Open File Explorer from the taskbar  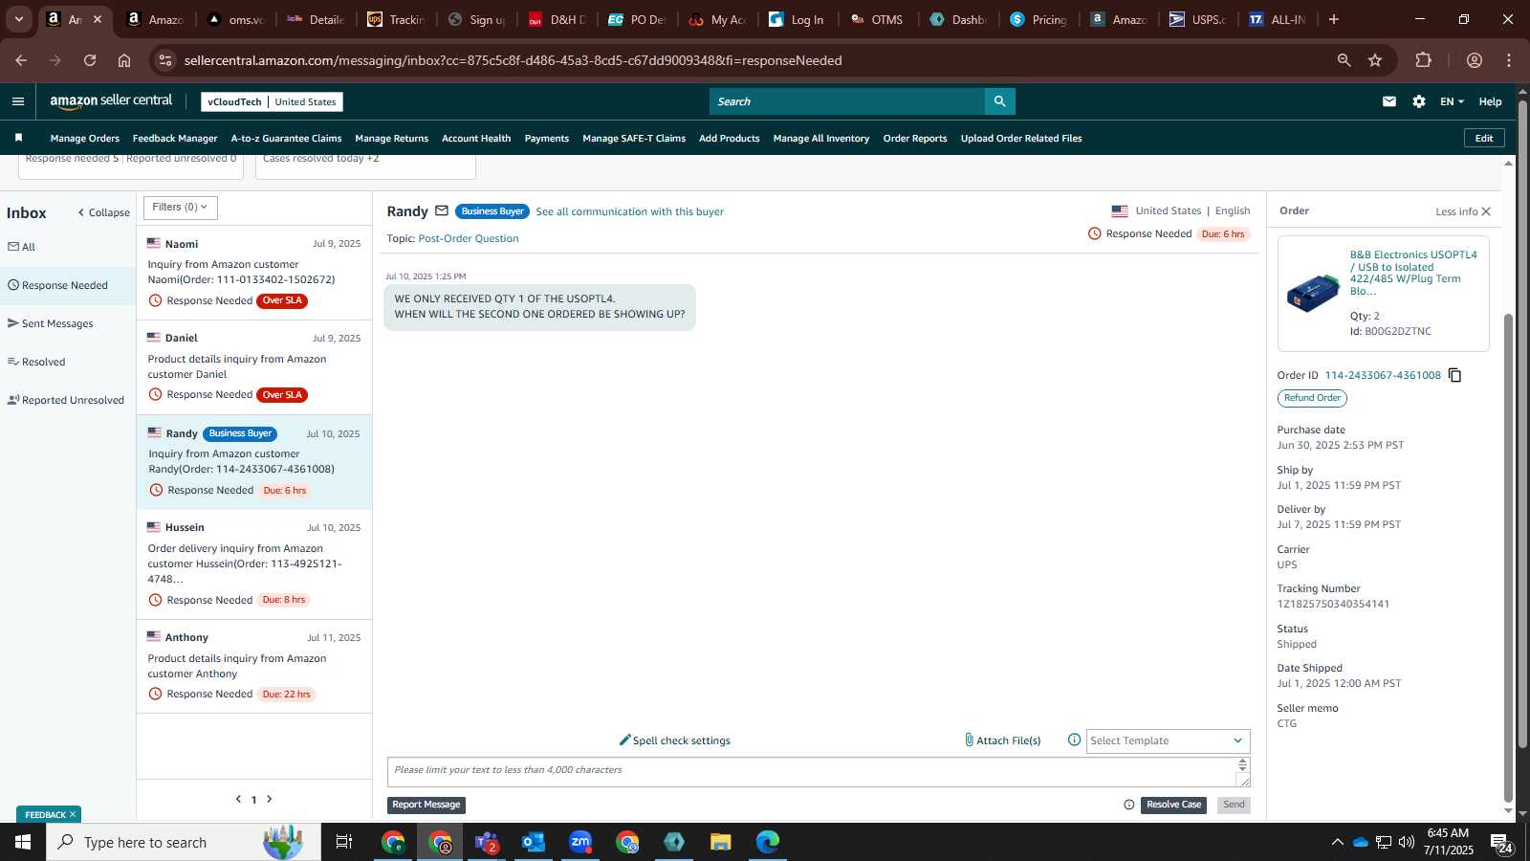click(x=720, y=842)
